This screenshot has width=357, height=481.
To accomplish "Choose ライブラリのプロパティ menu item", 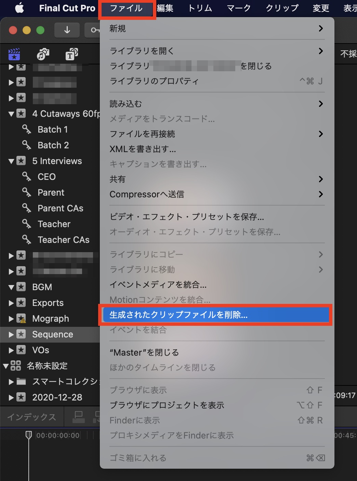I will click(x=217, y=81).
